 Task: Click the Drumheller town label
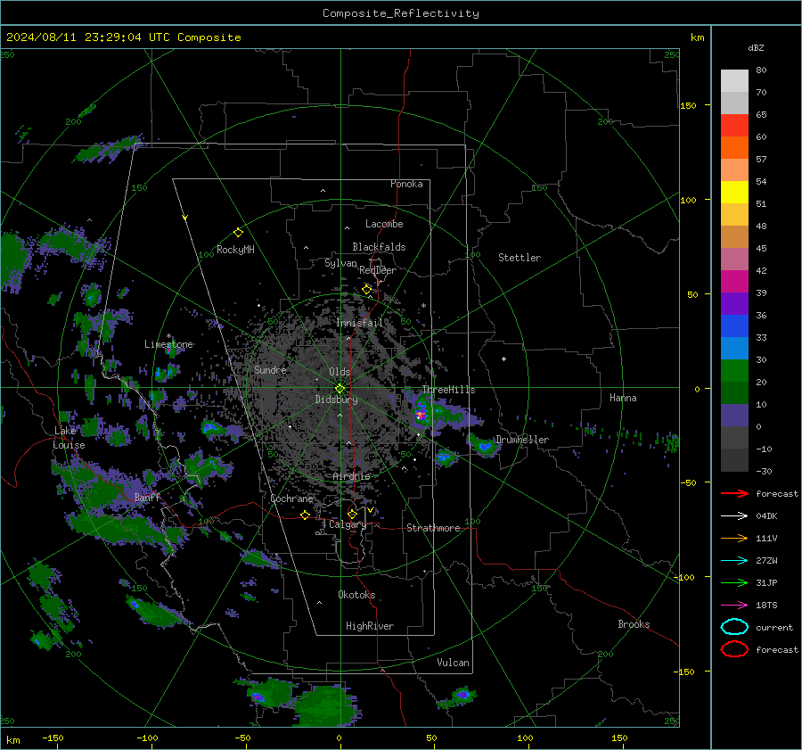[x=521, y=440]
